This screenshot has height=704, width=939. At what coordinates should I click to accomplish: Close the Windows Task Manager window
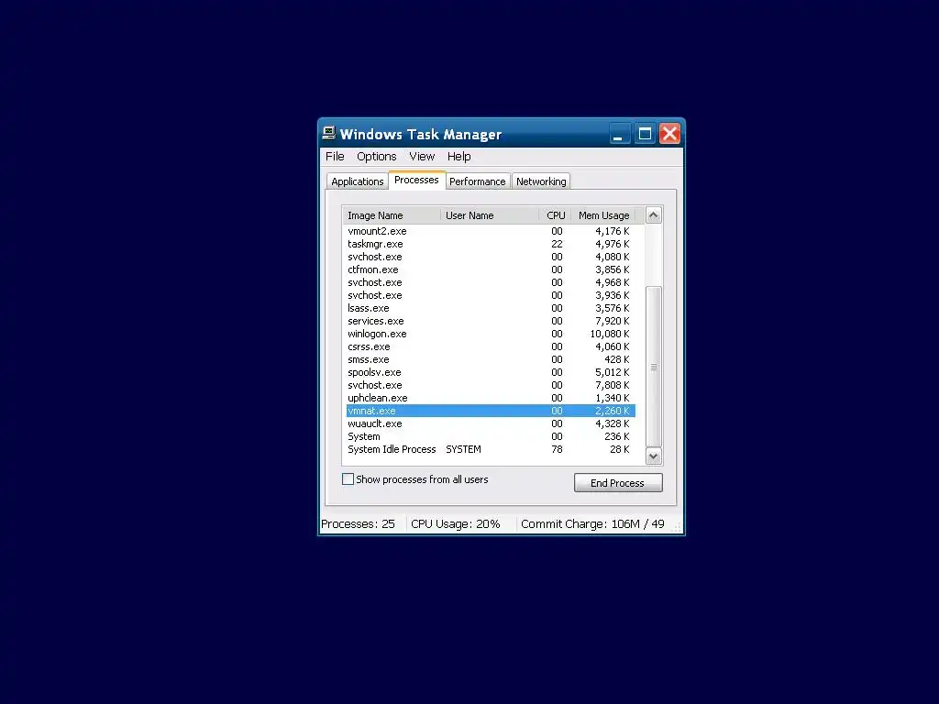[x=669, y=134]
